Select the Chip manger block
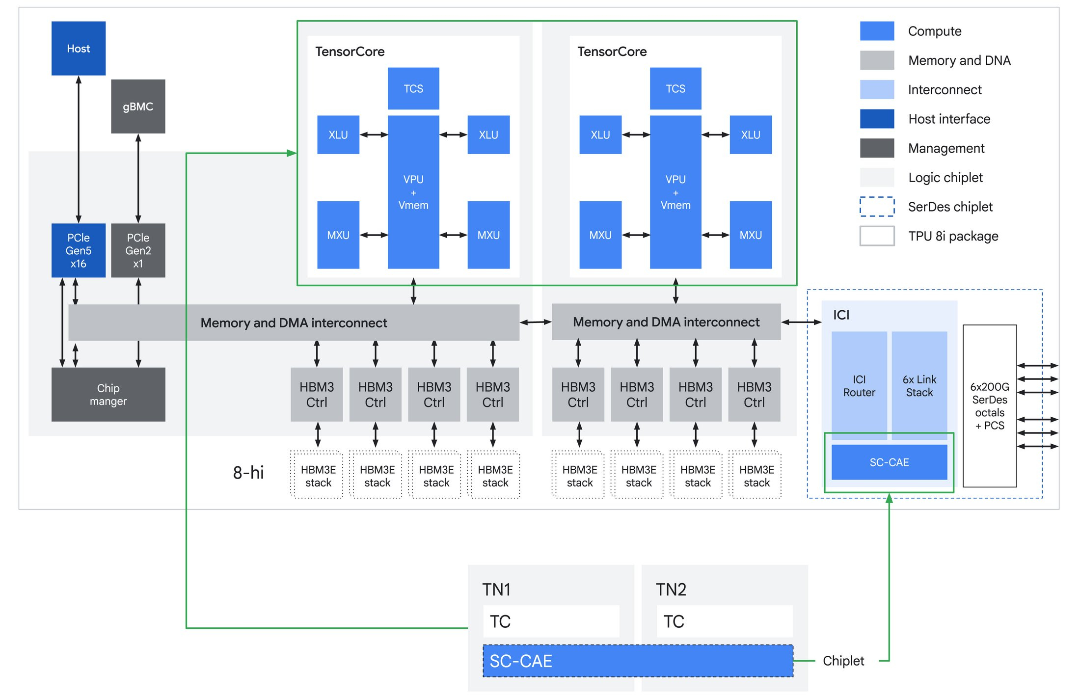This screenshot has height=698, width=1080. [x=108, y=394]
